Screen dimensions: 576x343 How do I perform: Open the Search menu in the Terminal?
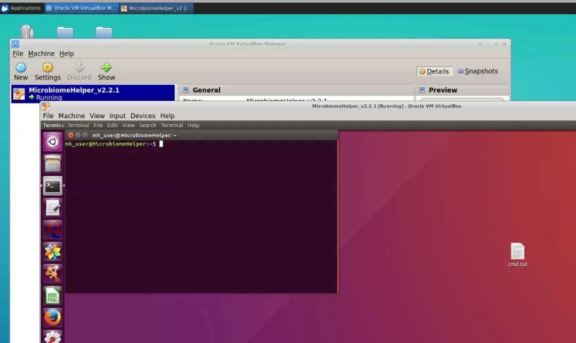(x=147, y=125)
